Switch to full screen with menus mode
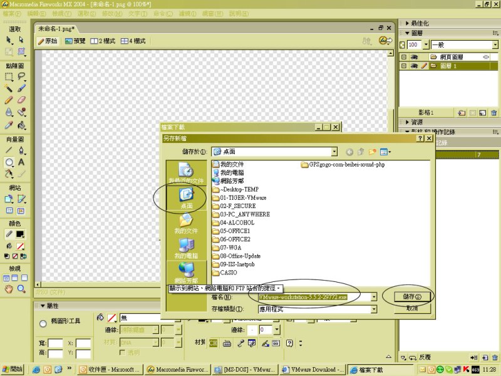Viewport: 501px width, 376px height. [x=15, y=278]
